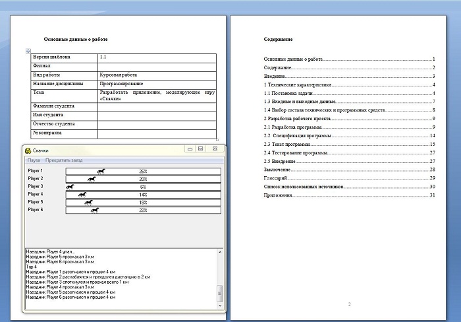
Task: Click the Player 5 horse icon
Action: coord(88,203)
